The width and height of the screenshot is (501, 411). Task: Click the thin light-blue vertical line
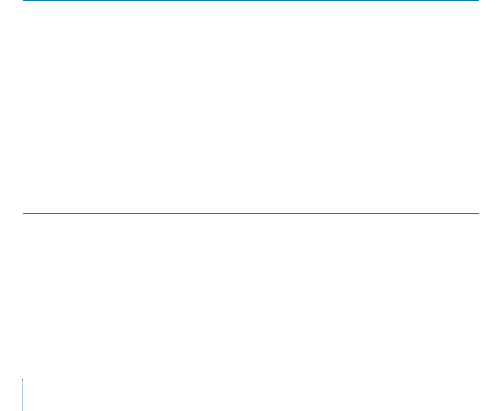(23, 395)
